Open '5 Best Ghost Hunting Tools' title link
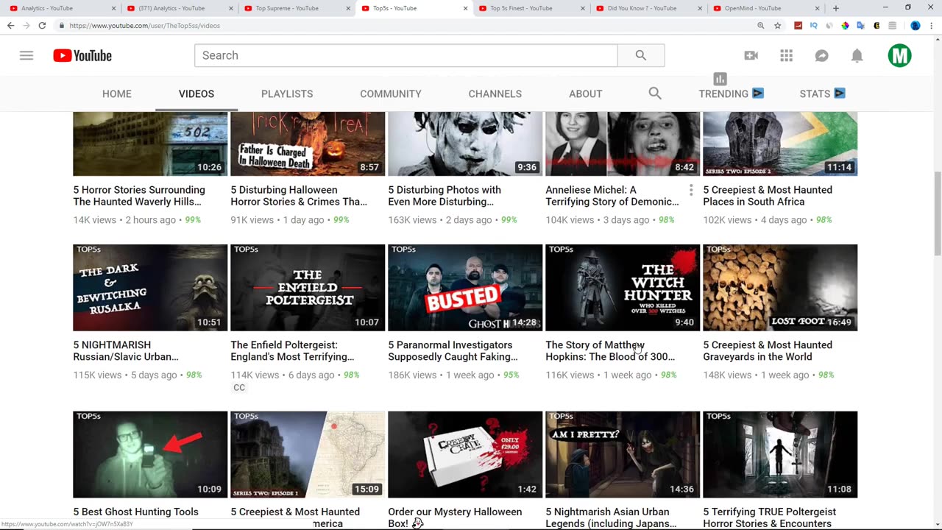The image size is (942, 530). [136, 512]
